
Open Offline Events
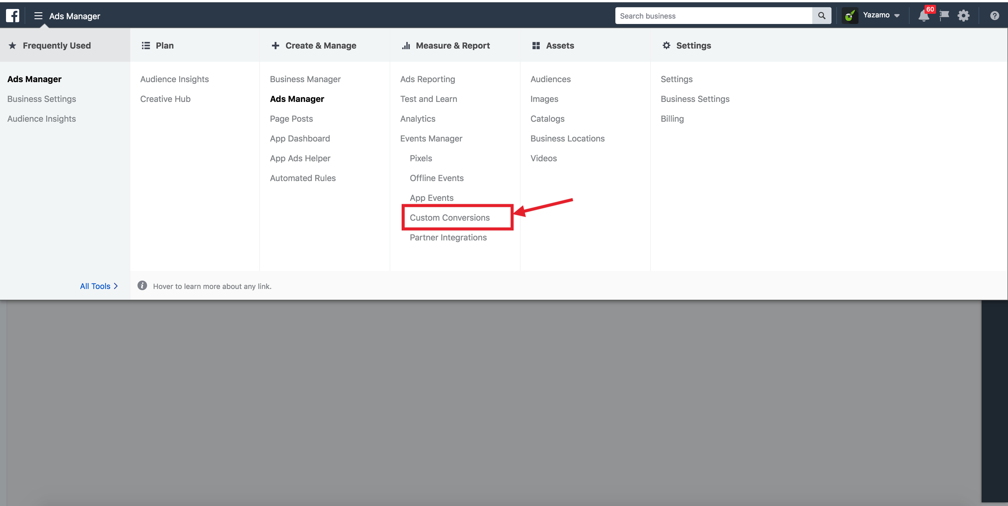coord(437,178)
